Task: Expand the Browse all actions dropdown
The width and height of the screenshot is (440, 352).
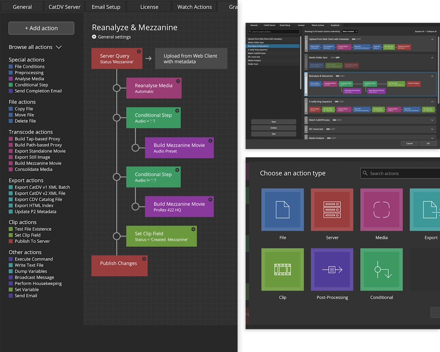Action: [x=35, y=47]
